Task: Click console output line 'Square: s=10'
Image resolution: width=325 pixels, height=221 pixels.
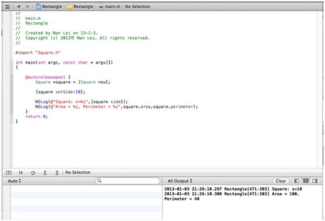Action: pos(233,189)
